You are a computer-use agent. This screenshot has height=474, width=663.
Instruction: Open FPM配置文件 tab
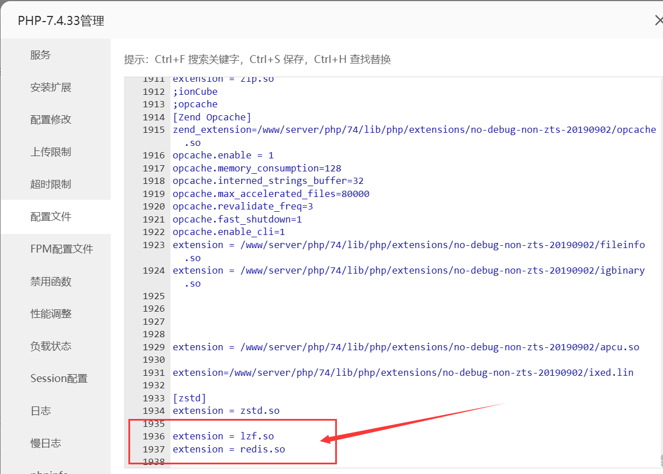[61, 249]
